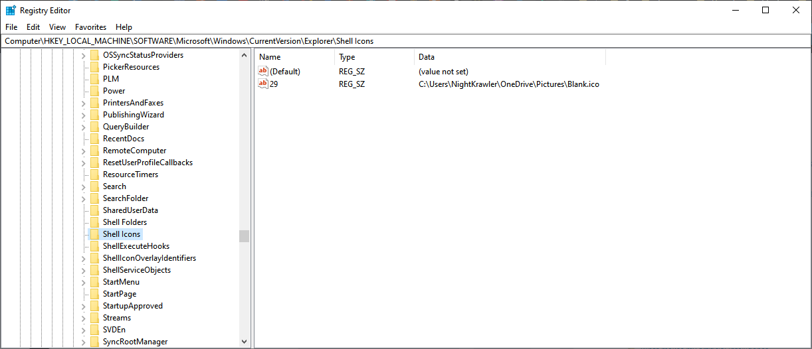Click the Streams folder icon
This screenshot has width=812, height=349.
click(x=94, y=318)
